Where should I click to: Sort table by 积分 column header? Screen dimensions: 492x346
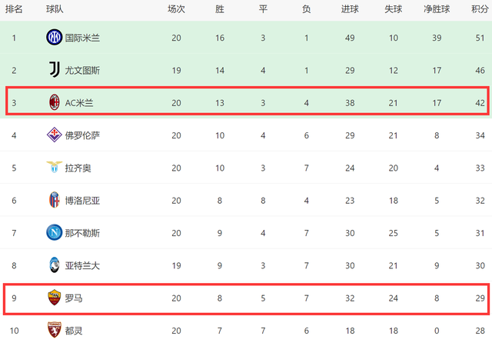(x=480, y=9)
